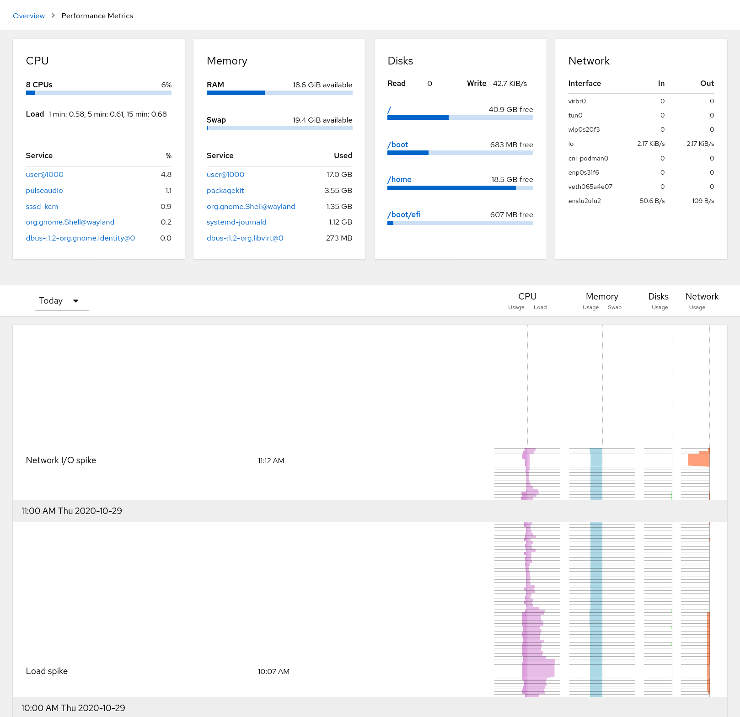Click the Memory column heading in graphs
The image size is (740, 717).
[x=601, y=297]
